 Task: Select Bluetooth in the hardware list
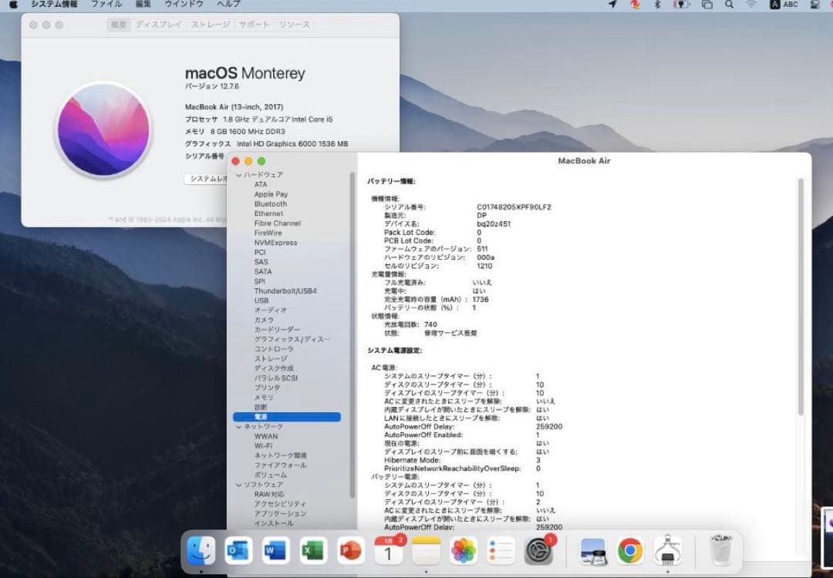271,203
